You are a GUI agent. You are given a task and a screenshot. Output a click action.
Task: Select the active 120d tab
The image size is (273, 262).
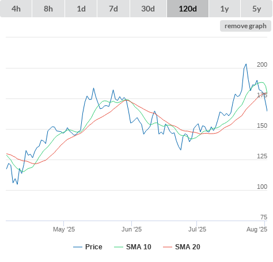(x=188, y=9)
